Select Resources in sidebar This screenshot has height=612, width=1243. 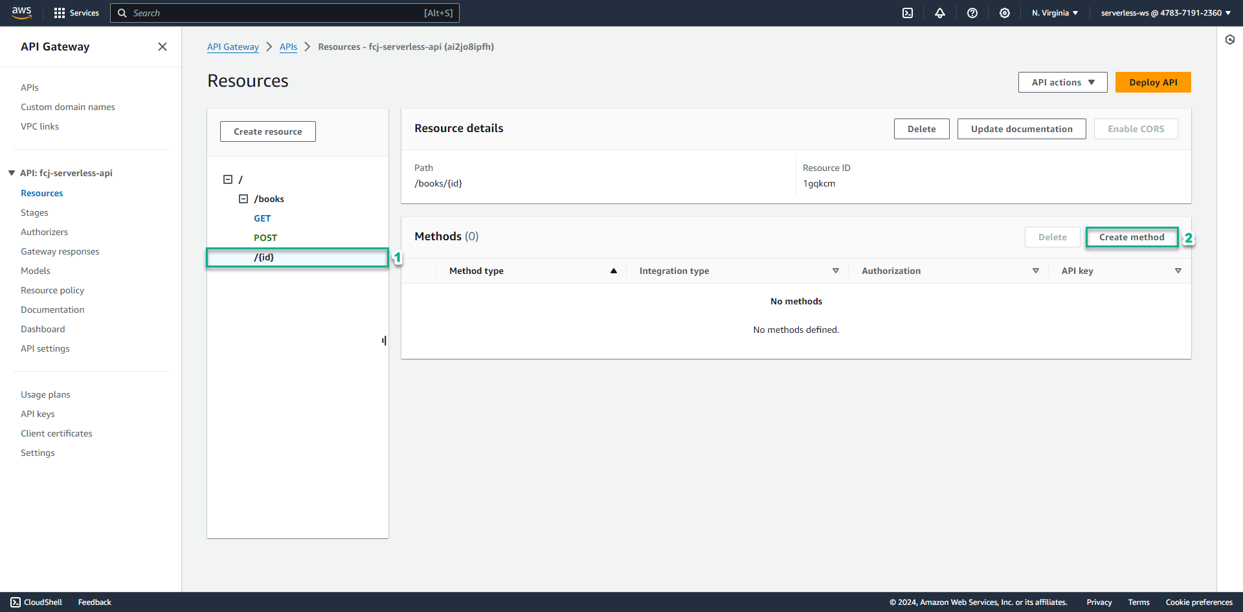[x=42, y=193]
